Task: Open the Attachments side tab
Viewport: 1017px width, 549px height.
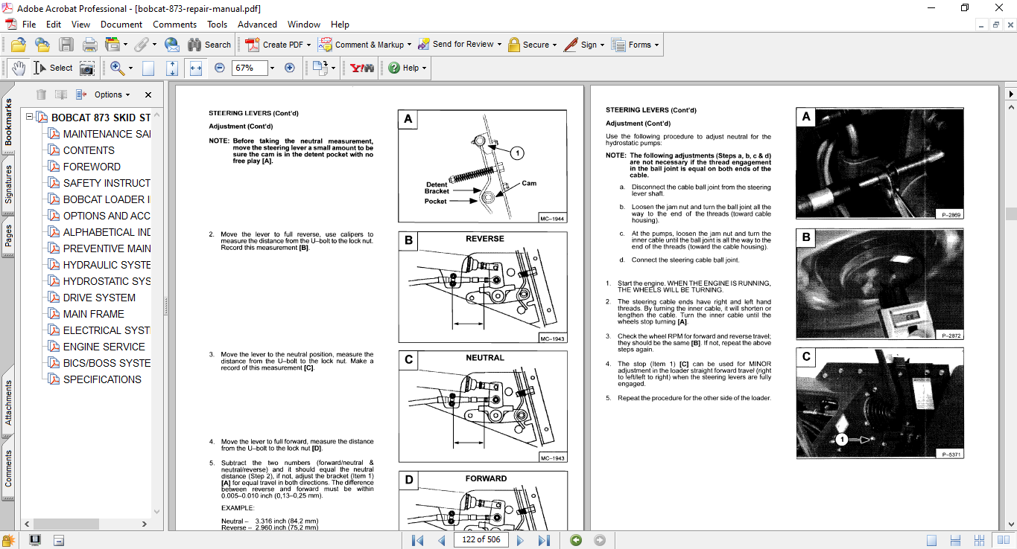Action: click(8, 402)
